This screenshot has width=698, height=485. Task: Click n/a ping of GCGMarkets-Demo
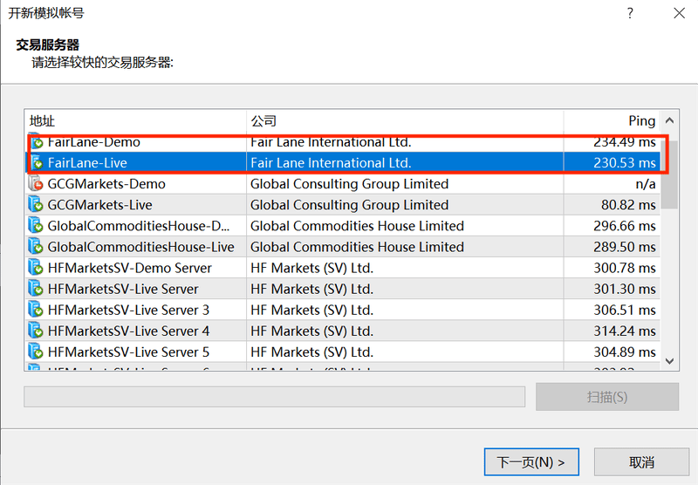tap(646, 184)
